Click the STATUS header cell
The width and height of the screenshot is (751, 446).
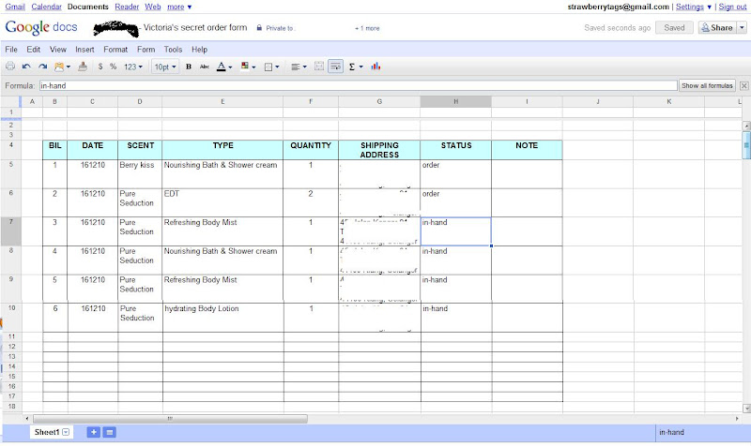click(x=456, y=150)
